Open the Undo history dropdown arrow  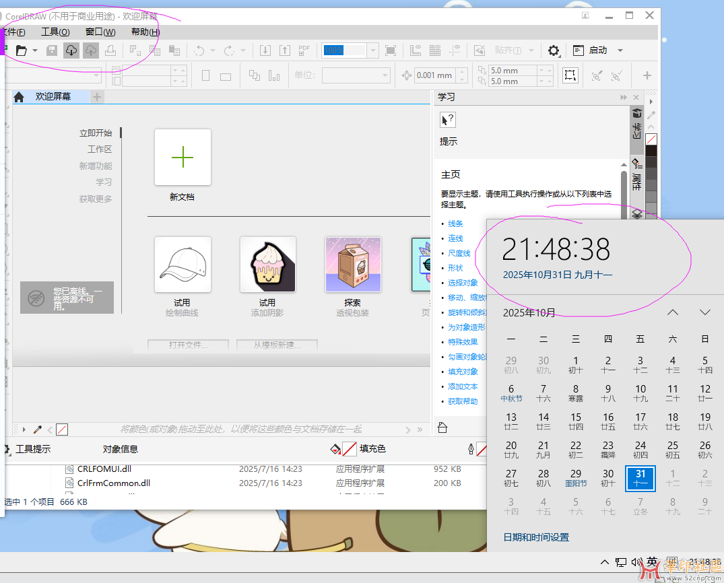(x=213, y=50)
